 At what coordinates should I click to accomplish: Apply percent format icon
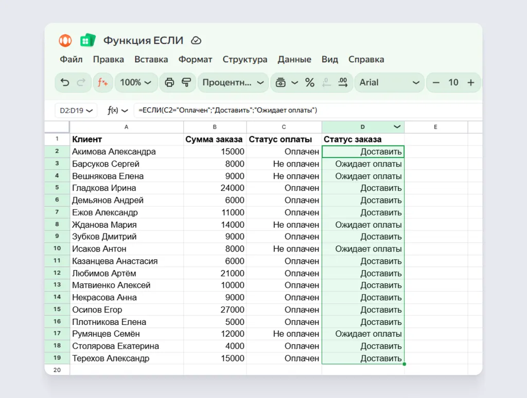click(x=309, y=82)
